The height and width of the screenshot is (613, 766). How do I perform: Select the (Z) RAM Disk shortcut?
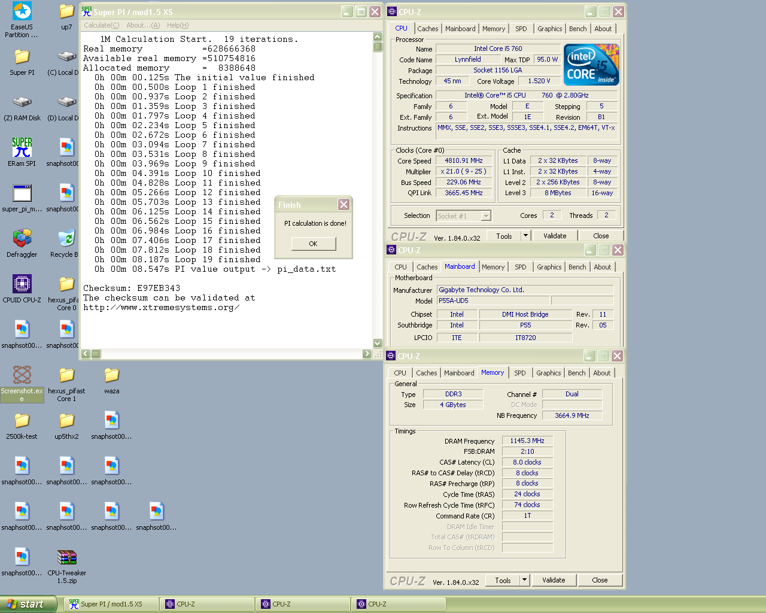pyautogui.click(x=22, y=108)
